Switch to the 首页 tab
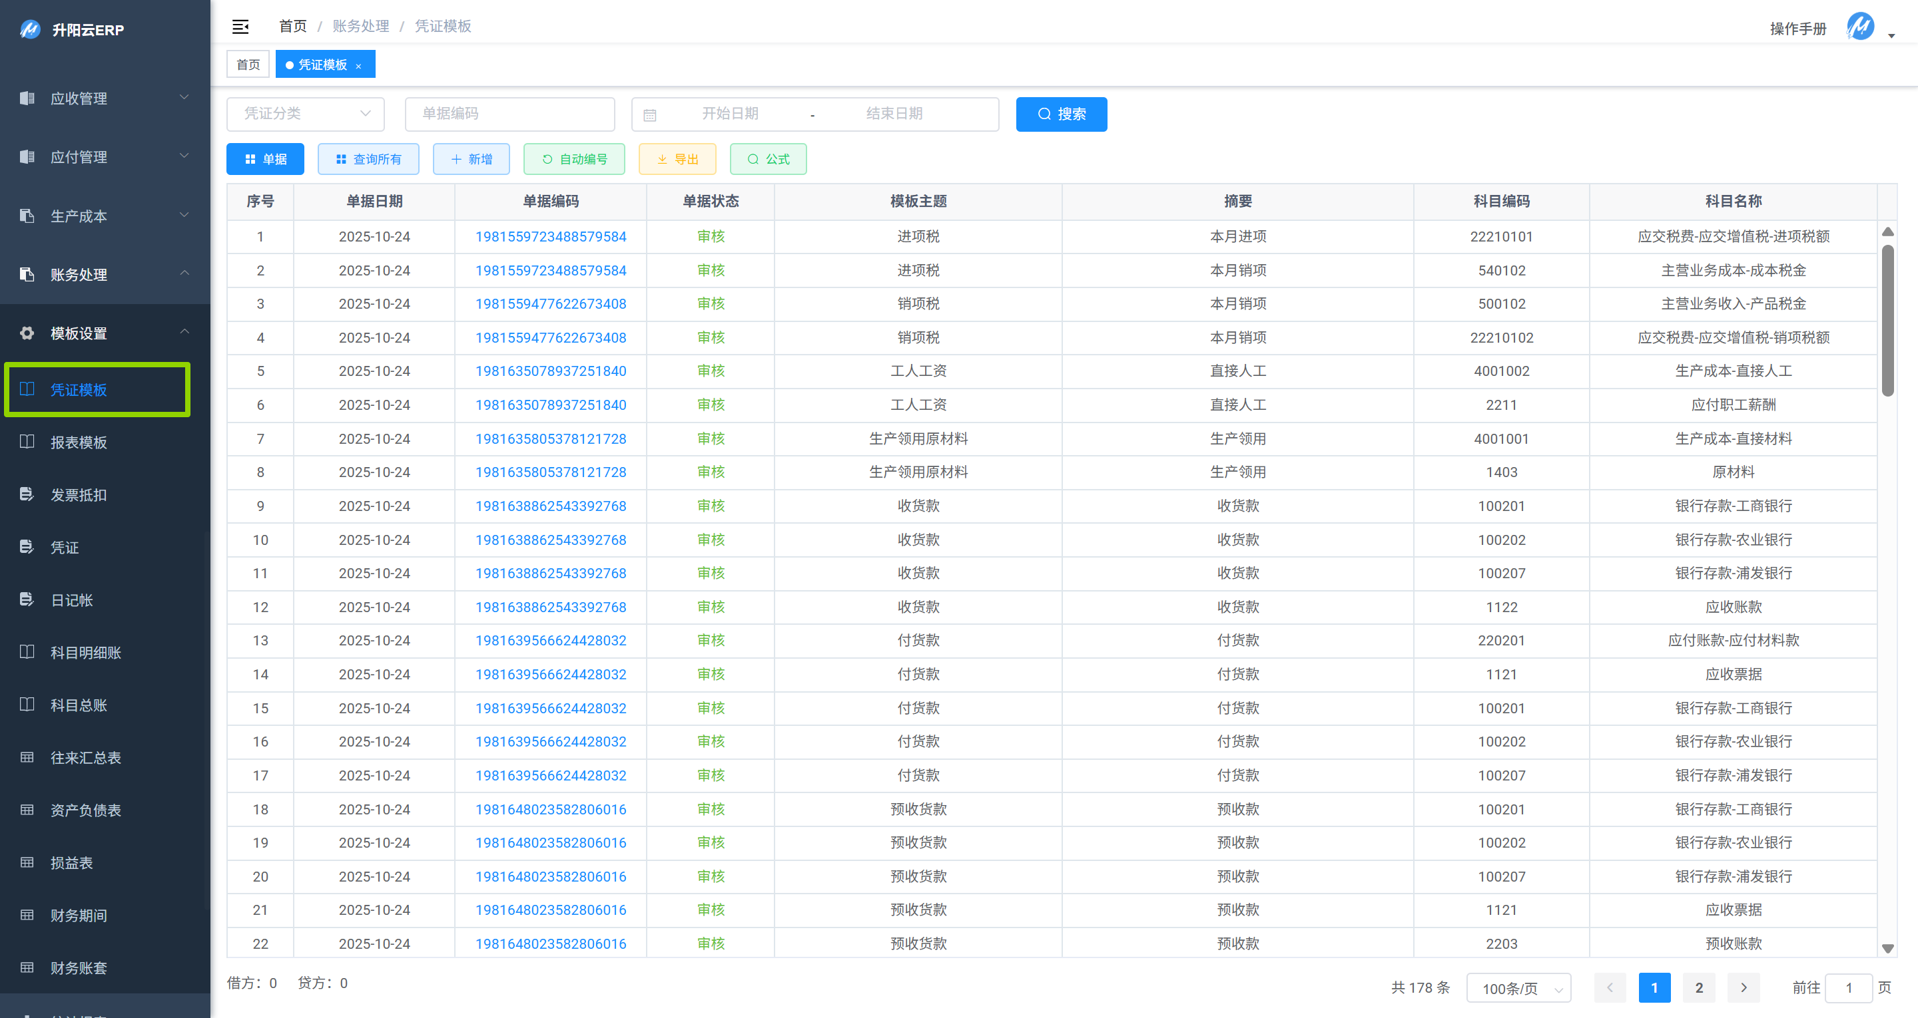1918x1018 pixels. [x=248, y=65]
